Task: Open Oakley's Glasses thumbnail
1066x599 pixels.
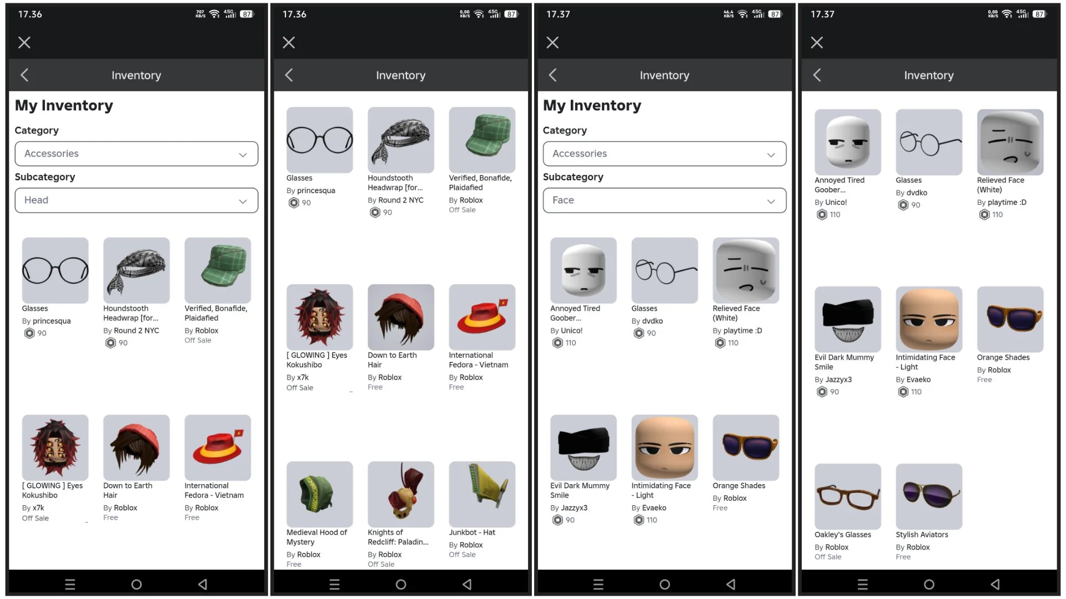Action: [848, 496]
